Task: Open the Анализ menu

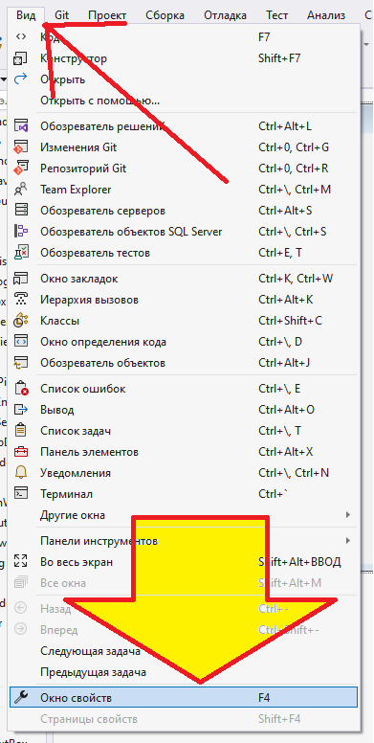Action: (x=326, y=15)
